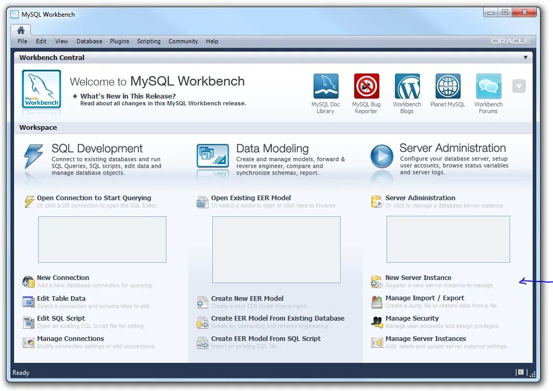
Task: Click the Manage Security icon
Action: (x=377, y=322)
